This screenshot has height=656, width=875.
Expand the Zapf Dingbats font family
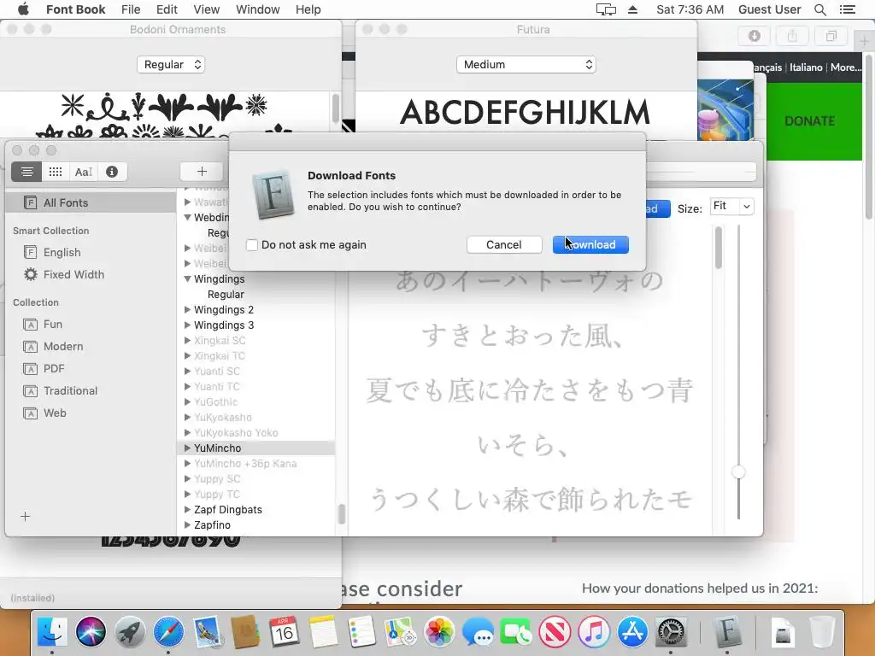point(187,509)
